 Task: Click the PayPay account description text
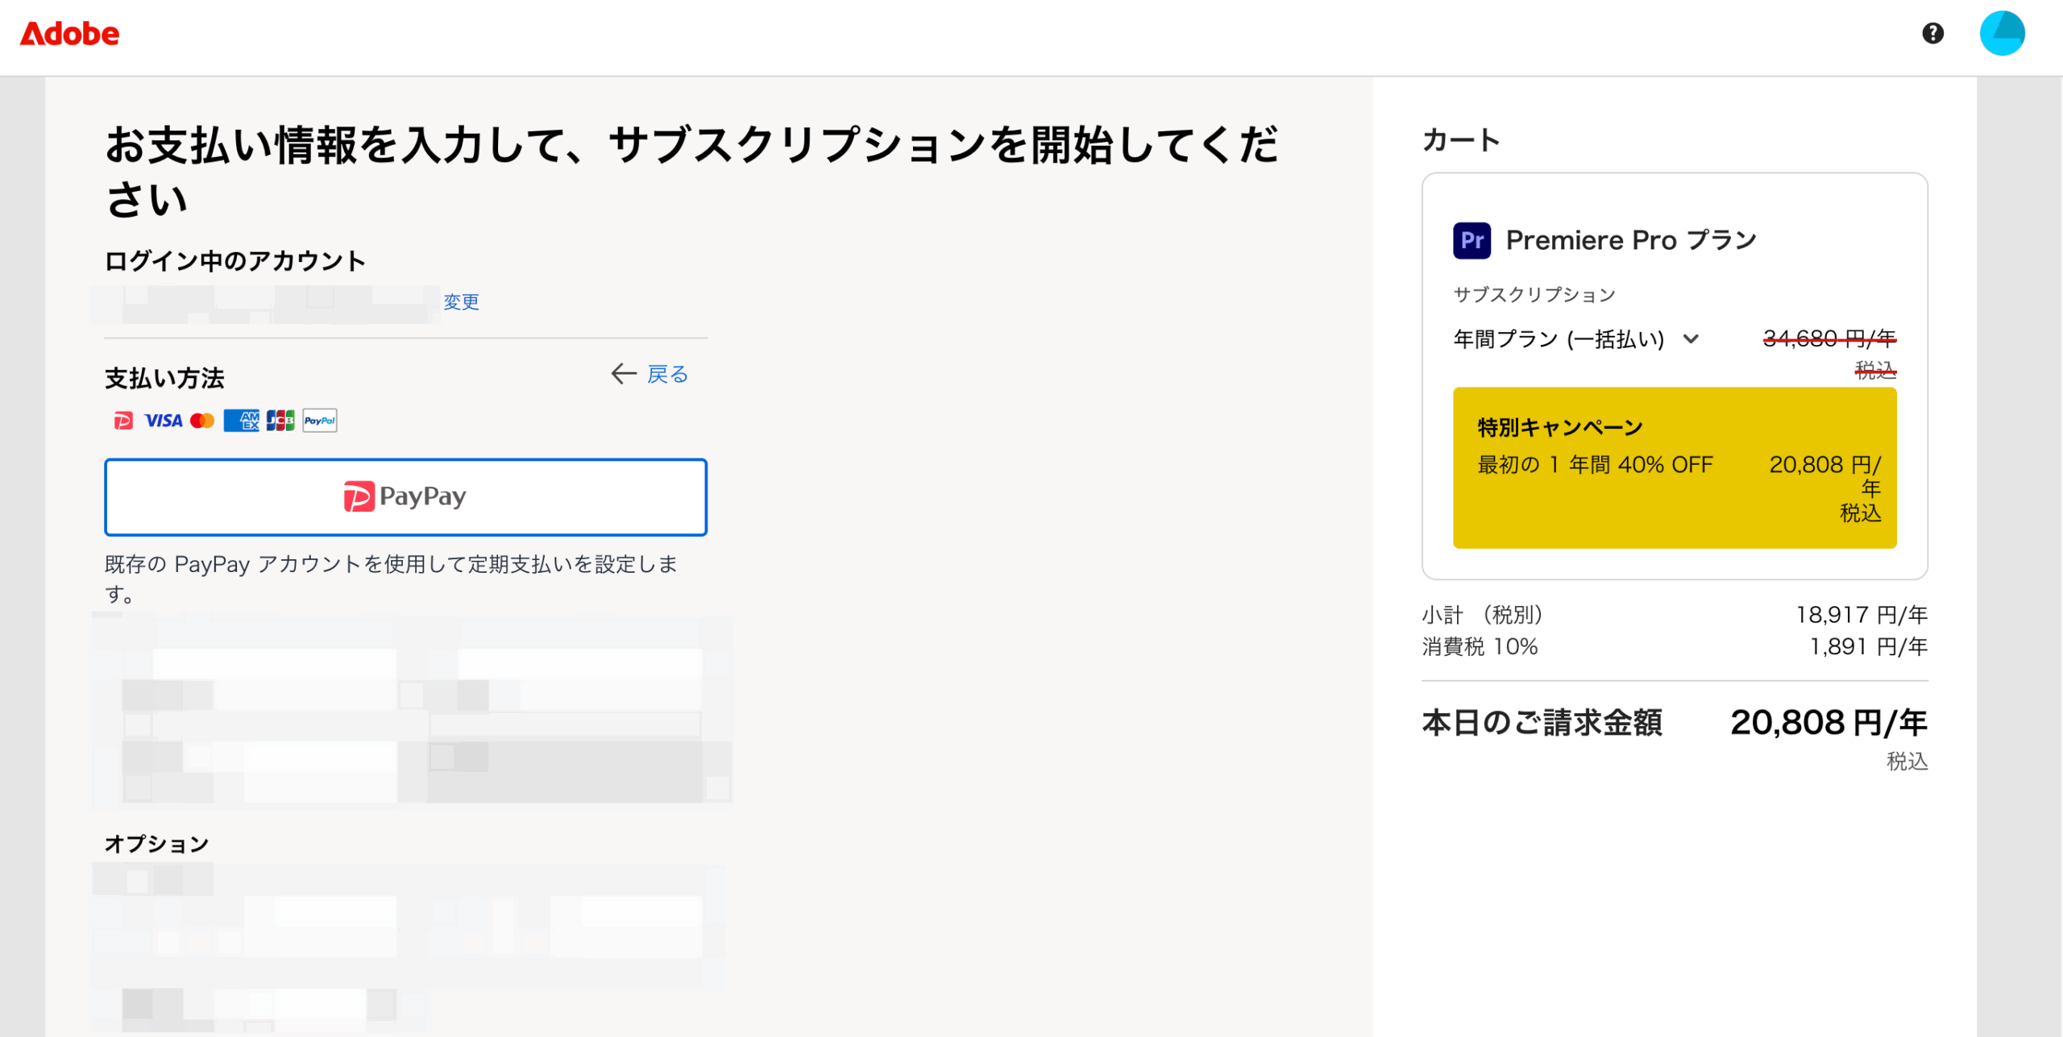391,579
